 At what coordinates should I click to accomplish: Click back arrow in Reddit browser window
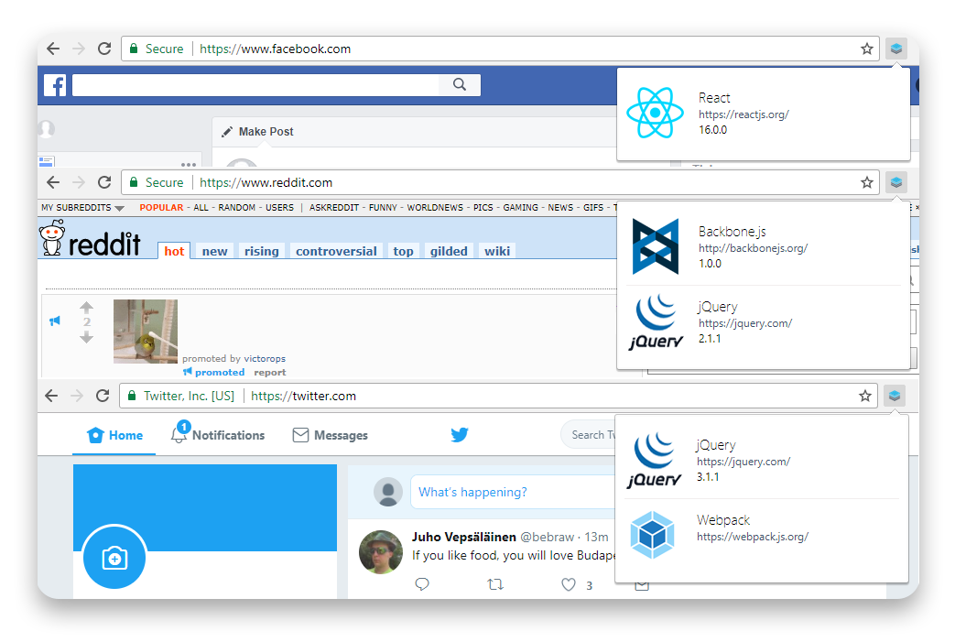53,182
